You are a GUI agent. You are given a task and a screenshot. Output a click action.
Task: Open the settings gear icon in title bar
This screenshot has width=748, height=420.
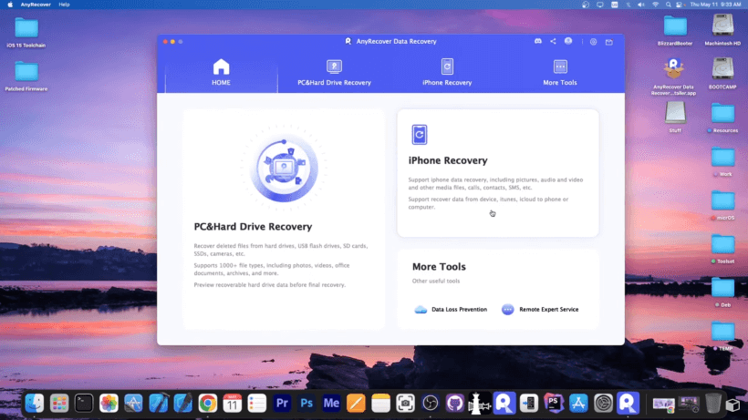[x=594, y=42]
